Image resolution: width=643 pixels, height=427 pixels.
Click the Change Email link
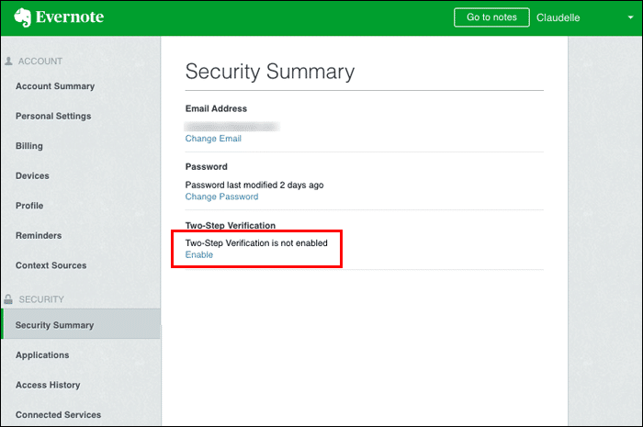[x=213, y=139]
